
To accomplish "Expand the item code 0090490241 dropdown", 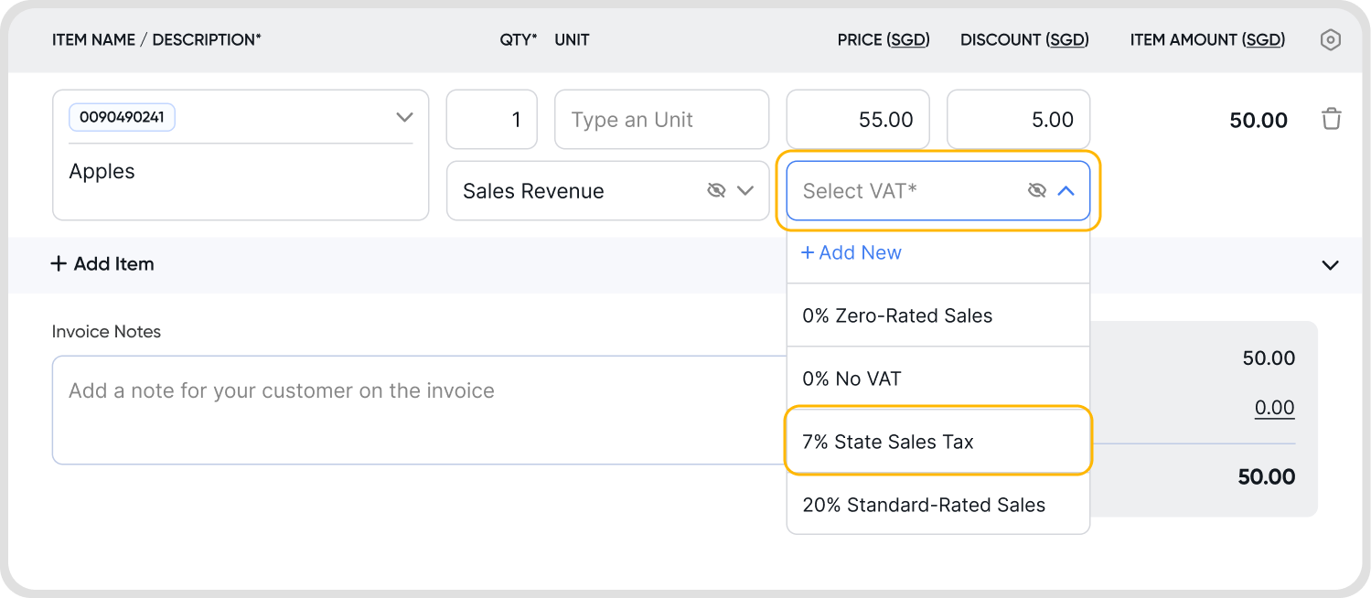I will pyautogui.click(x=404, y=117).
